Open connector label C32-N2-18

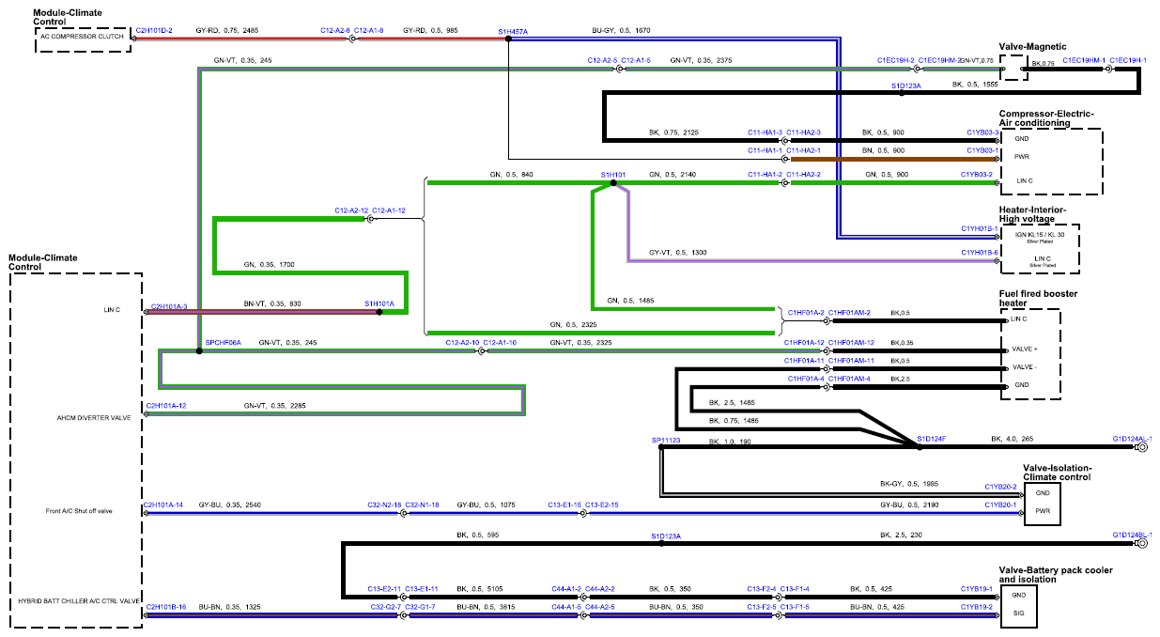(x=384, y=505)
